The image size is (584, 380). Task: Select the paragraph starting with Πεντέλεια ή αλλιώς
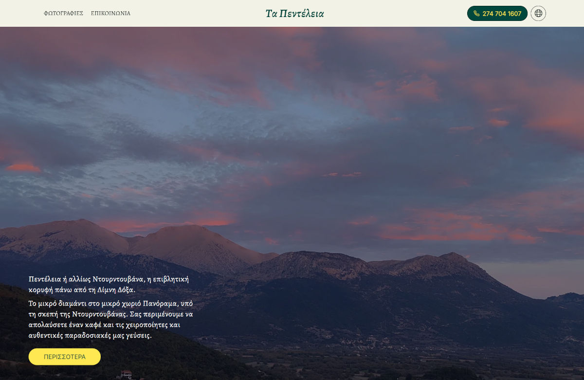click(x=109, y=285)
